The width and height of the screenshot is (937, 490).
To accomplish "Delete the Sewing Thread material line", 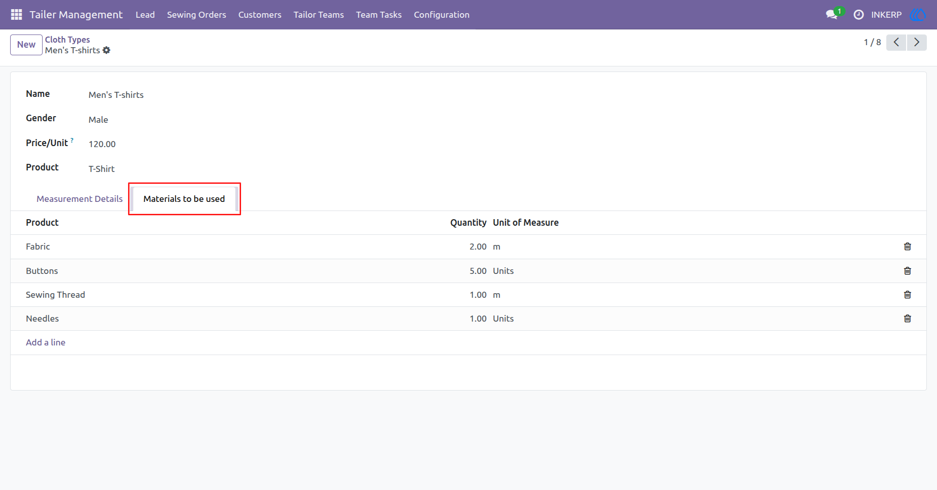I will pos(908,295).
